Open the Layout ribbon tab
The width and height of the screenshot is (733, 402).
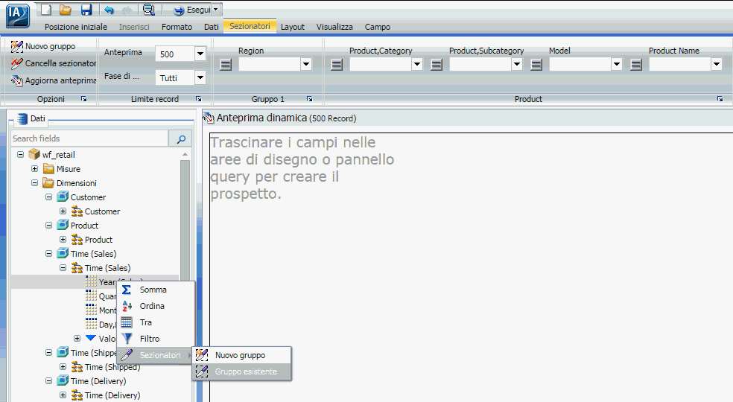pyautogui.click(x=293, y=27)
